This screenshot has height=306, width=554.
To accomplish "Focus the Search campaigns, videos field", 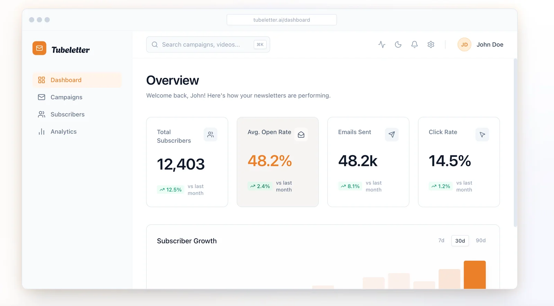I will click(x=201, y=45).
